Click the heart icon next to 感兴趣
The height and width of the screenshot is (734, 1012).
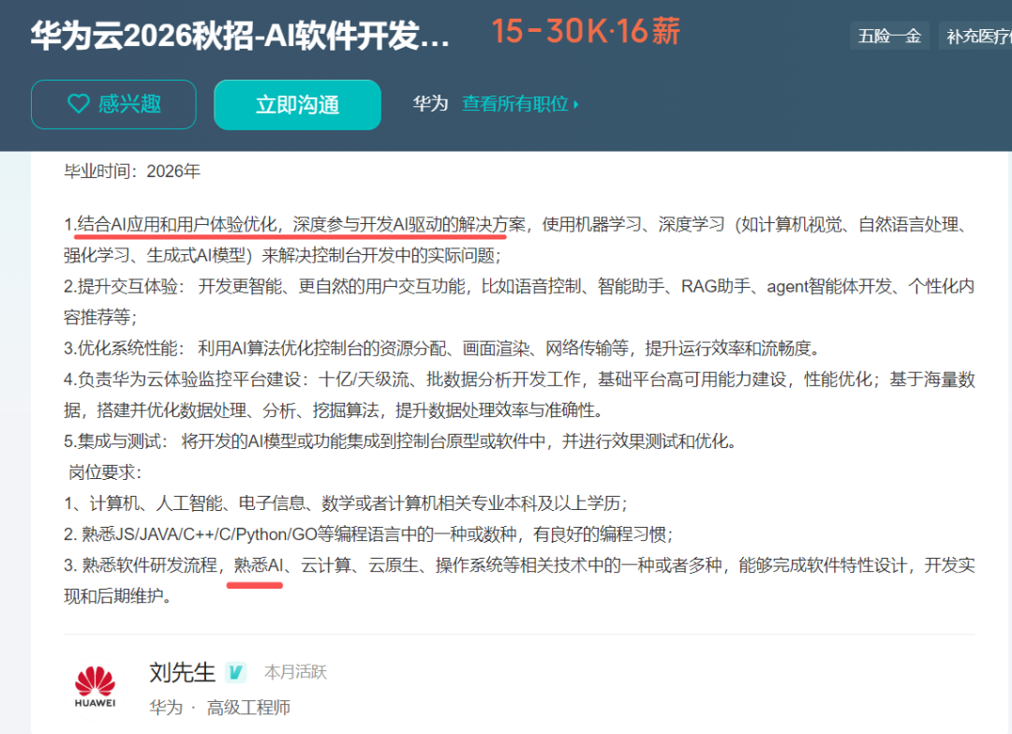[79, 104]
